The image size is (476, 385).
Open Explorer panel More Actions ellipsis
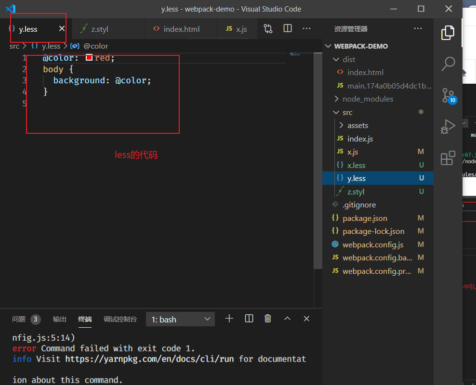418,28
